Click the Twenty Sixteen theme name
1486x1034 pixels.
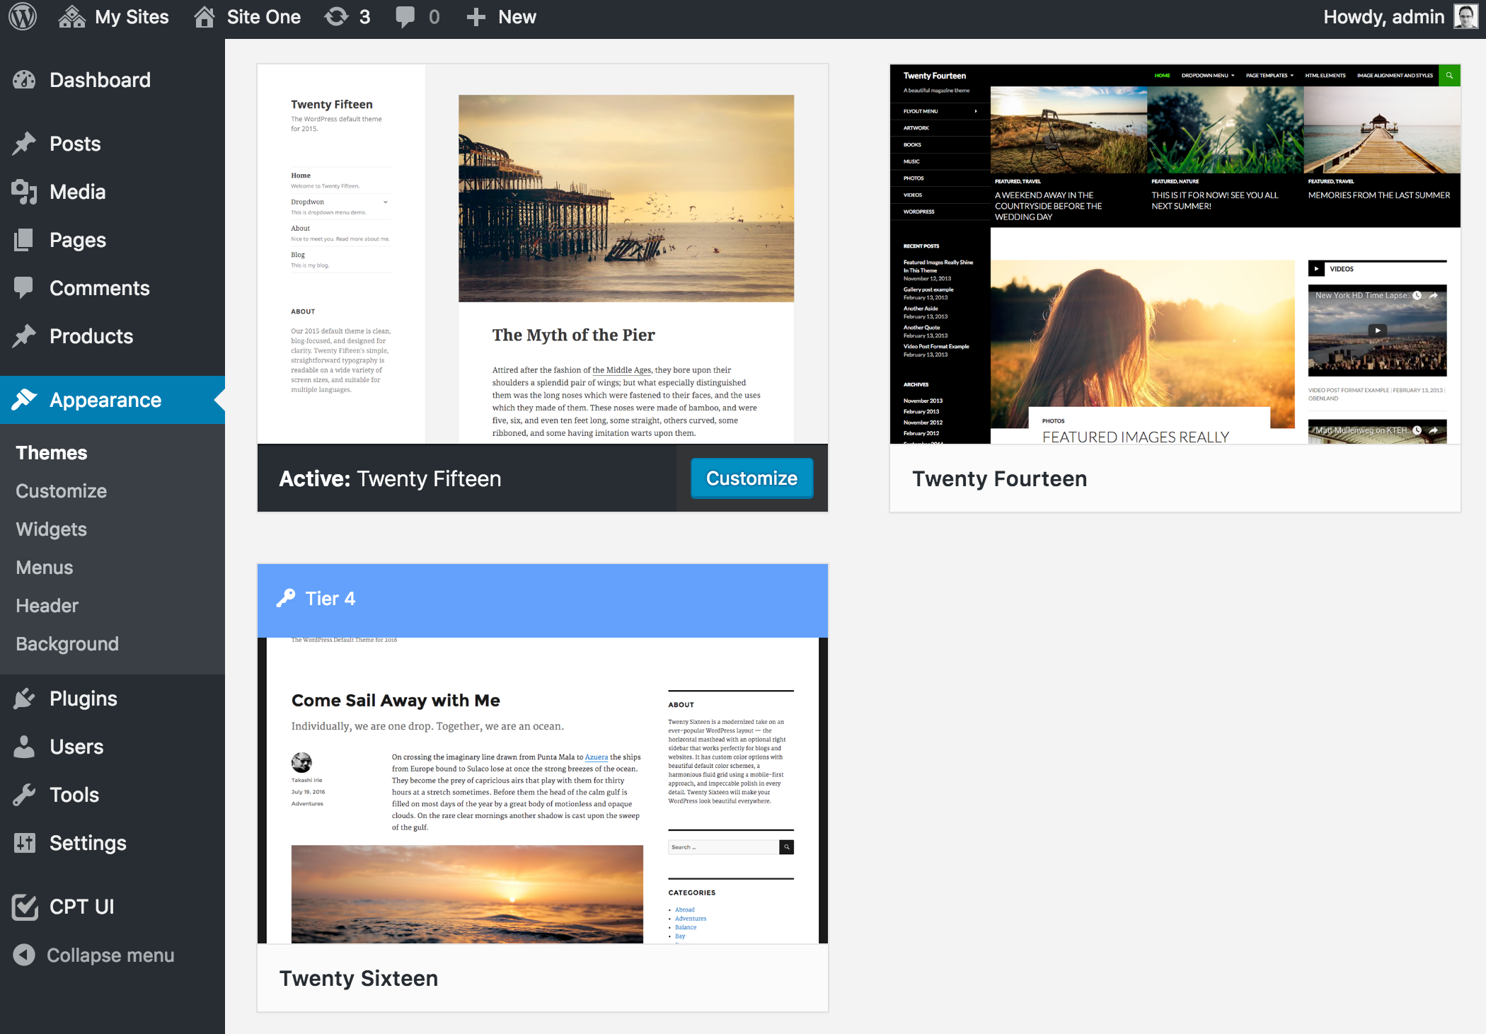[359, 979]
